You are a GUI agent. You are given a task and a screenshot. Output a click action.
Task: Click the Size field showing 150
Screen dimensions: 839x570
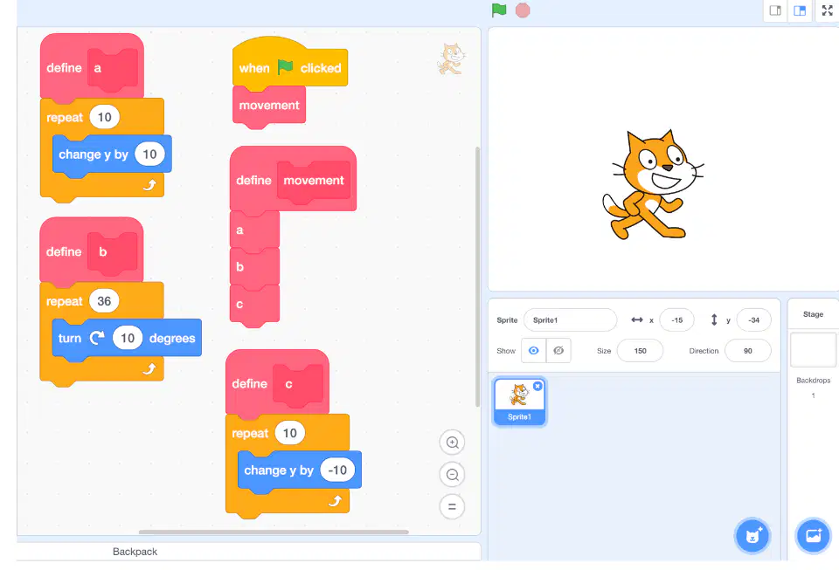640,351
